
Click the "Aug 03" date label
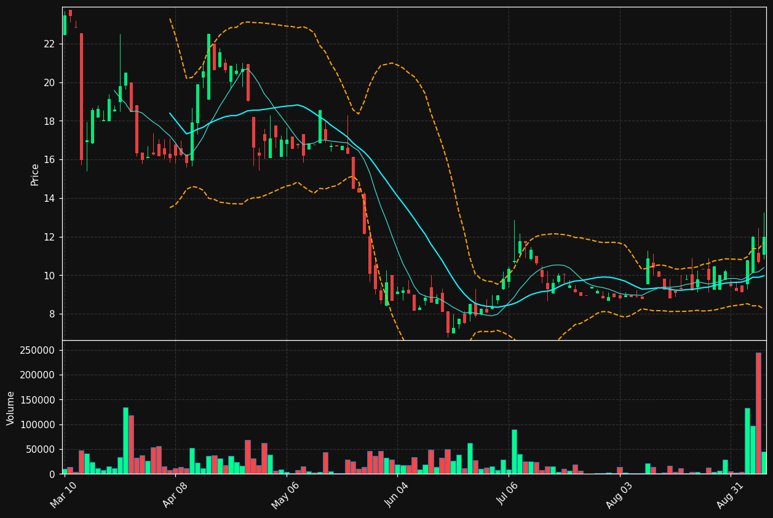click(618, 494)
